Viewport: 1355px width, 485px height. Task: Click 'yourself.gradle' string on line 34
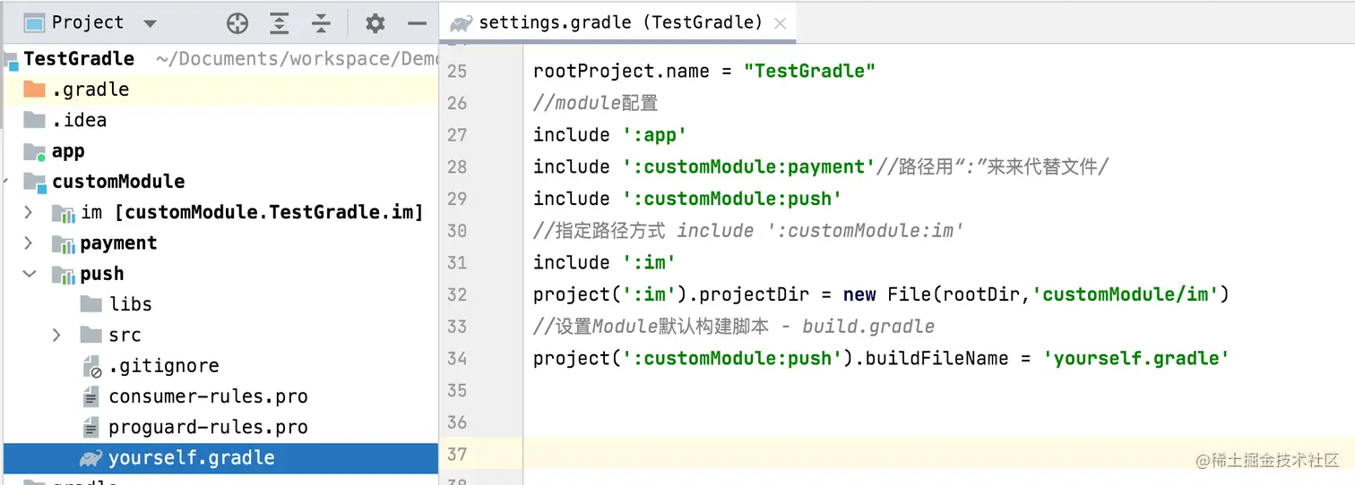pos(1135,359)
